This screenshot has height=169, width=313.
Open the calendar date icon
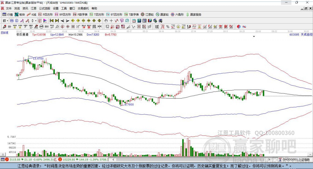[x=134, y=21]
